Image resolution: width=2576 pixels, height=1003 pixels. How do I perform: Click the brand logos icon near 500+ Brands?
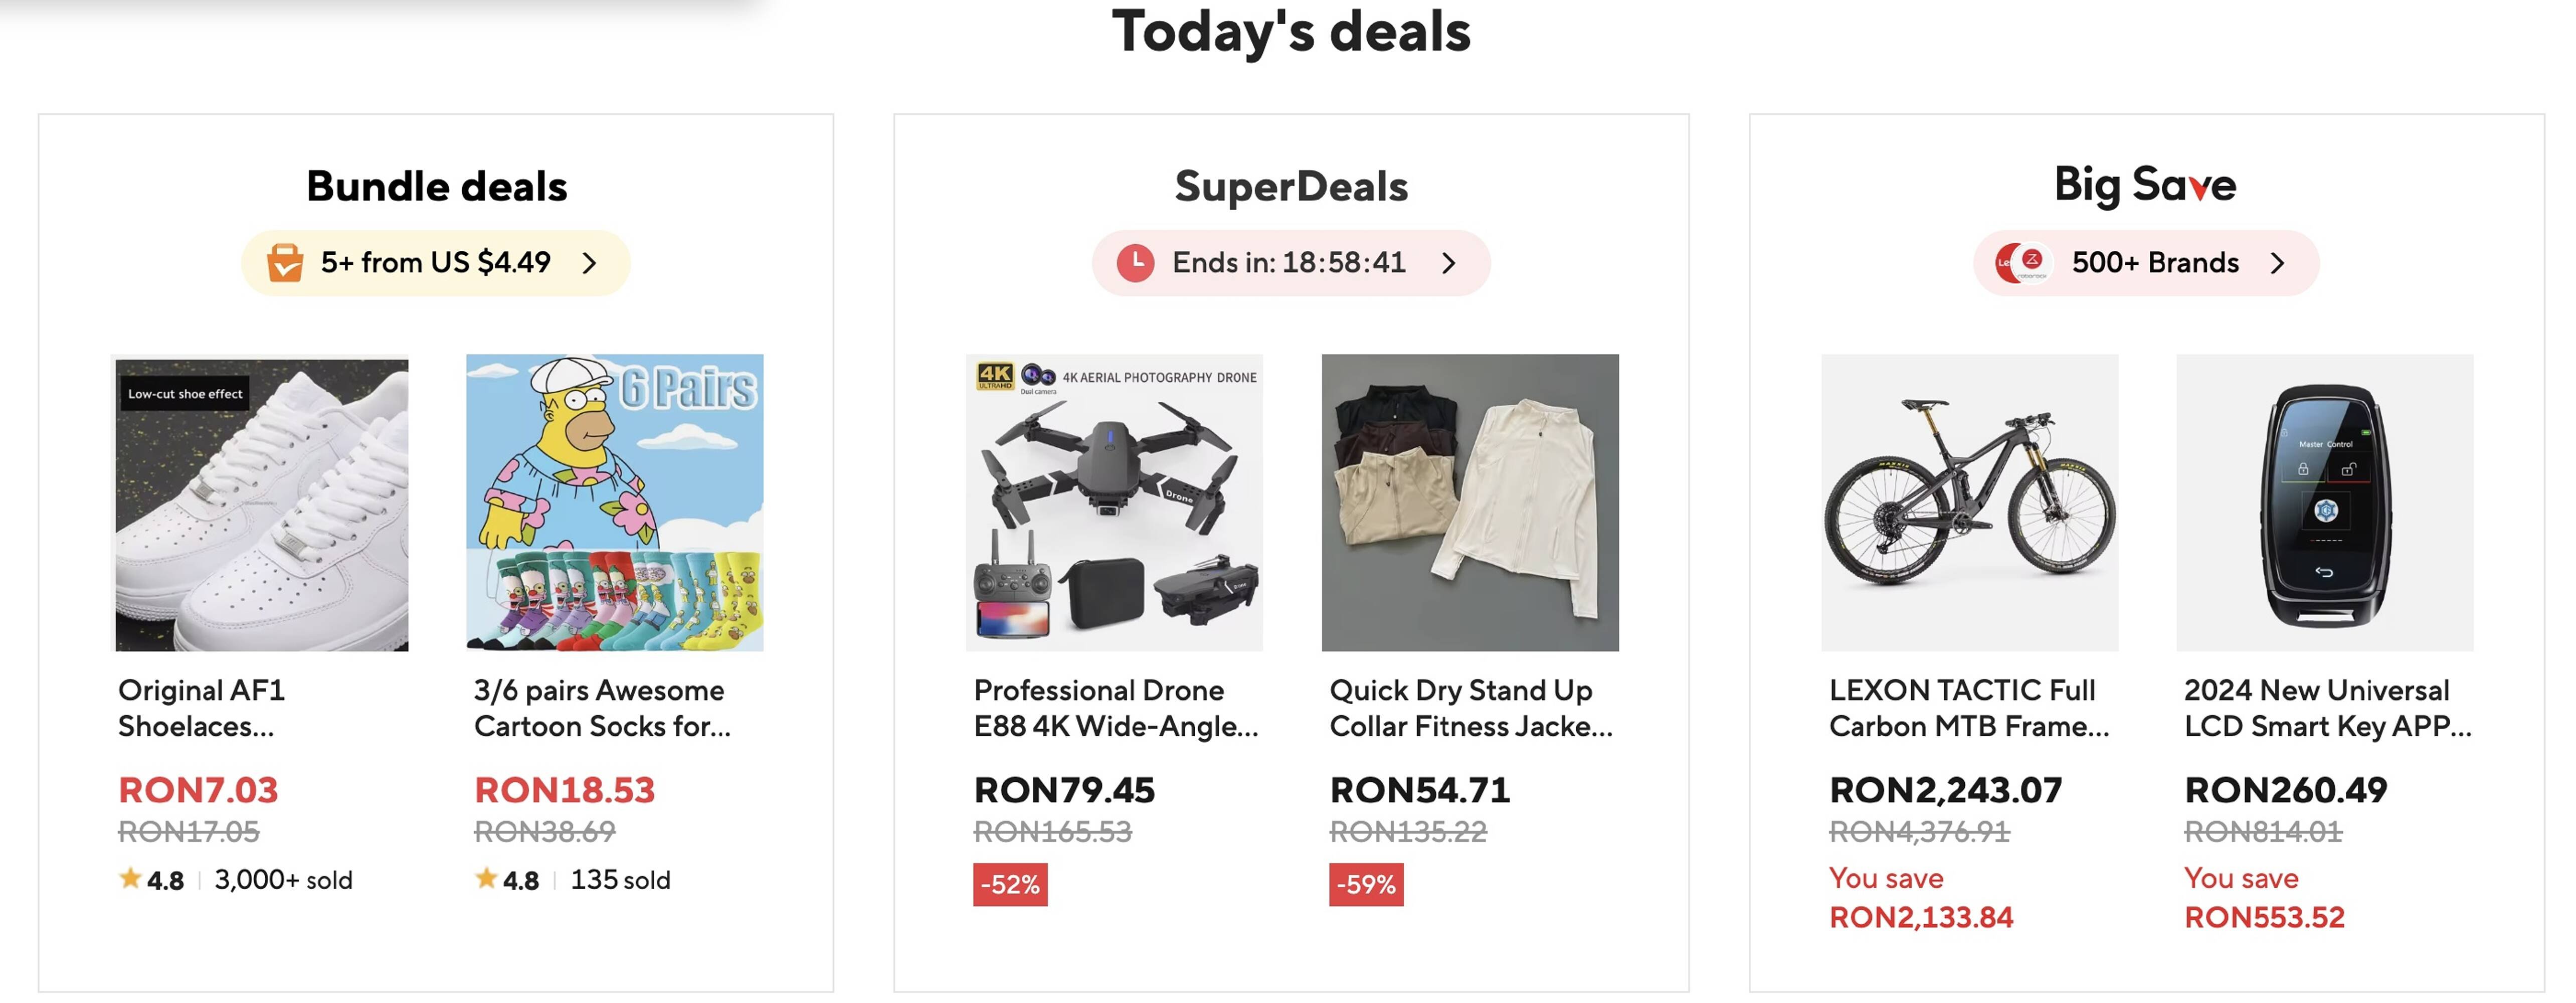(x=2022, y=263)
